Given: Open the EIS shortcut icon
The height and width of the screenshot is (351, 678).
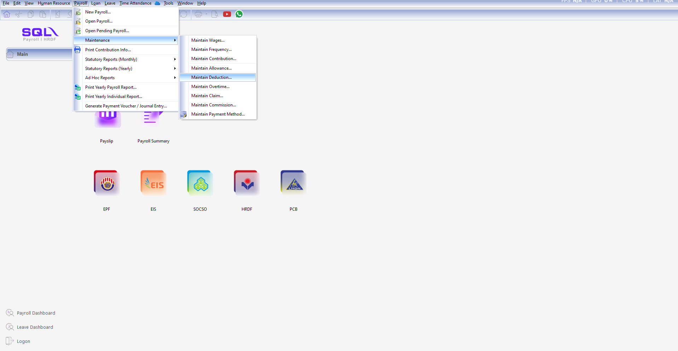Looking at the screenshot, I should pyautogui.click(x=153, y=183).
